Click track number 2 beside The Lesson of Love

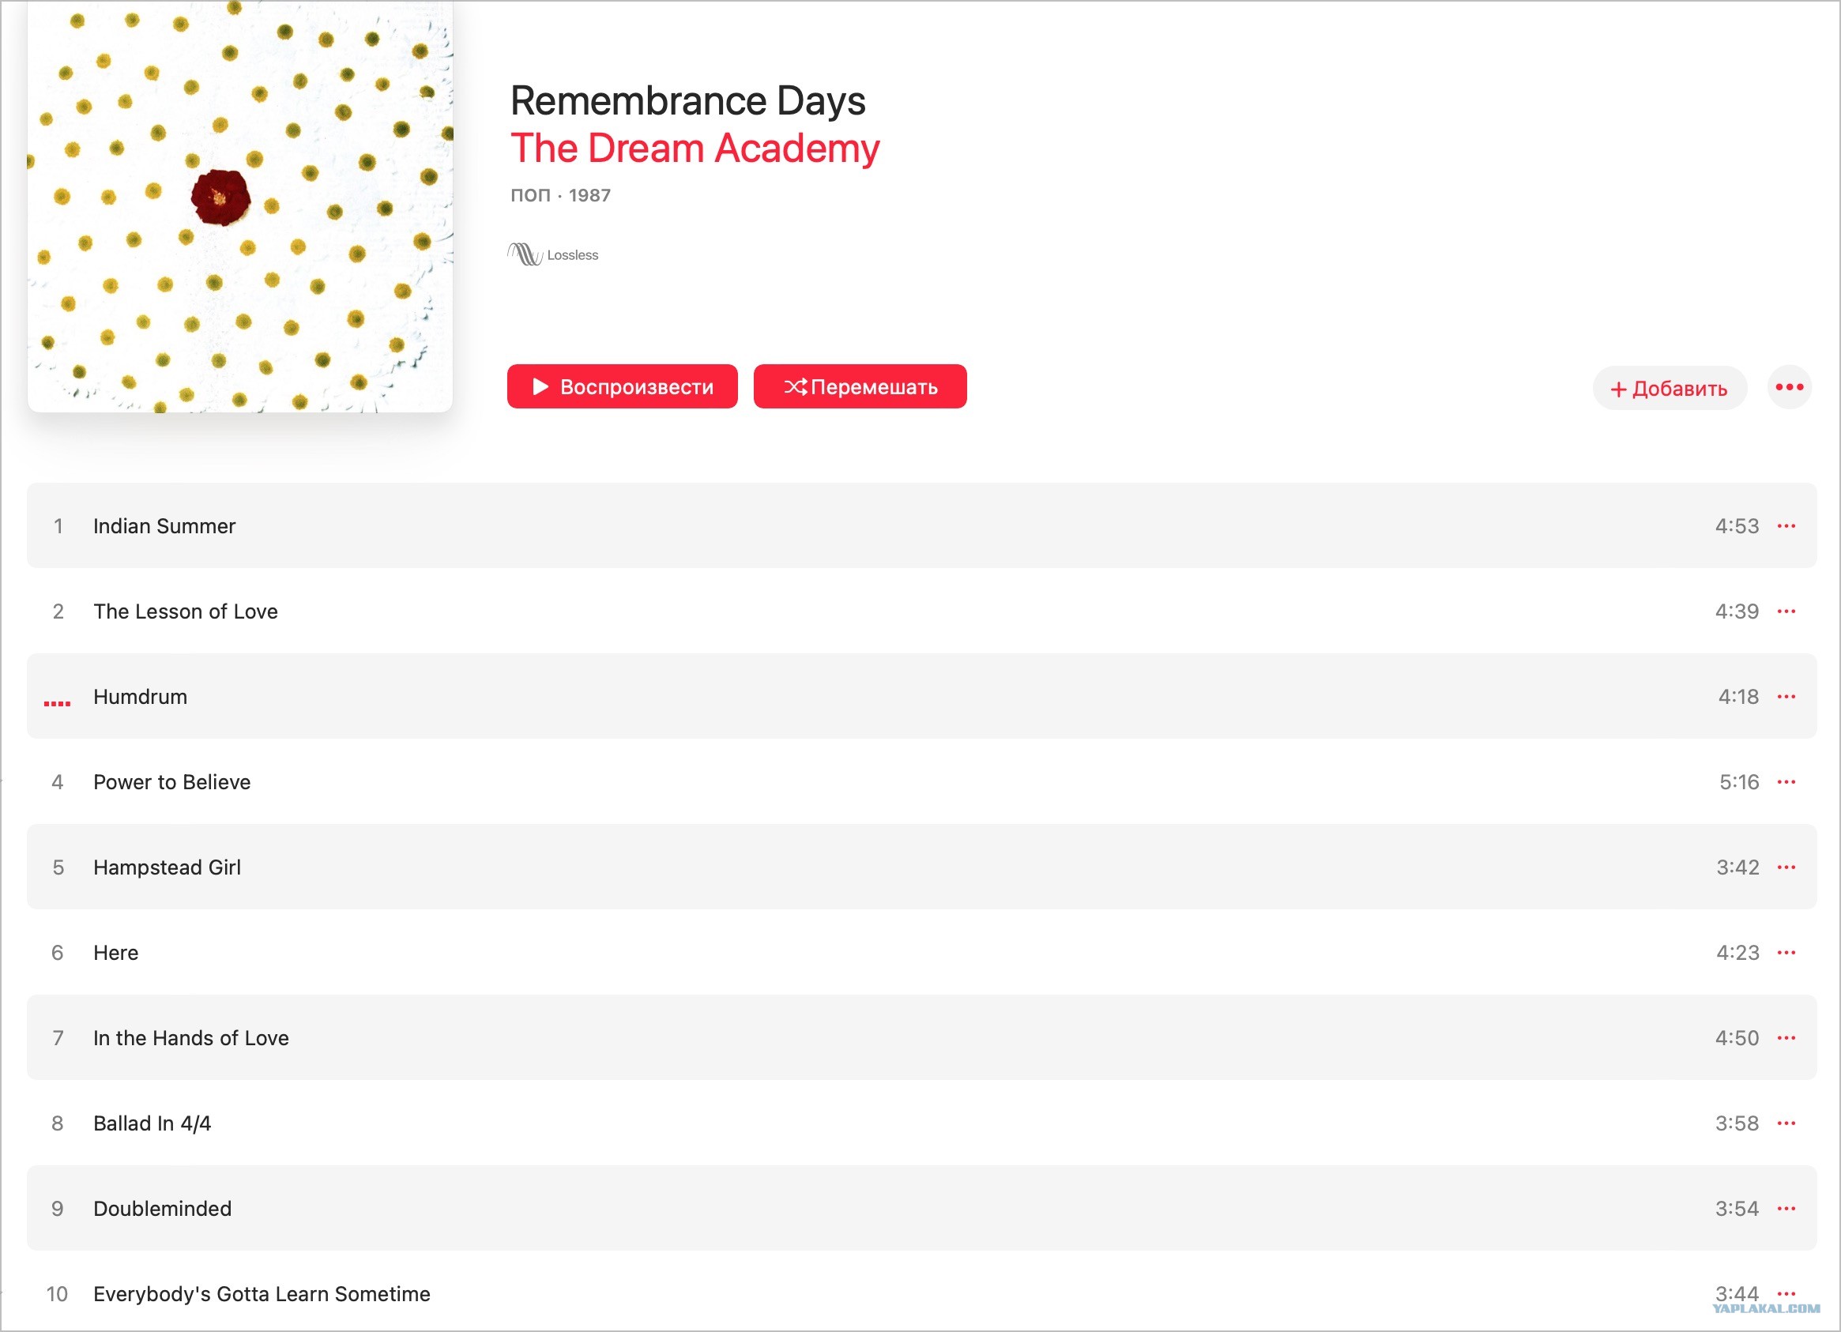coord(58,611)
